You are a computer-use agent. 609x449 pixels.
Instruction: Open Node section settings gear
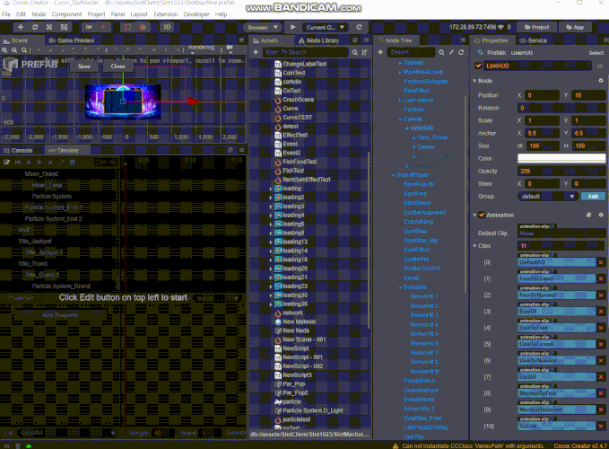[601, 81]
